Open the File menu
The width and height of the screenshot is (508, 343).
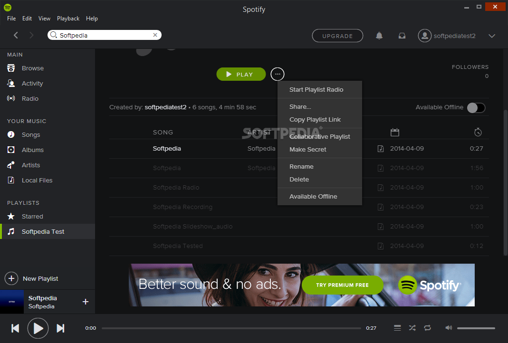click(11, 19)
